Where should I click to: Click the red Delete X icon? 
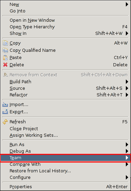coord(5,65)
